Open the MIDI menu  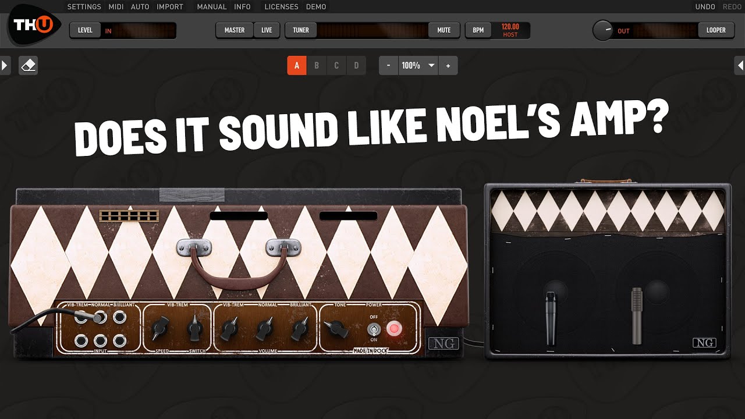[115, 7]
